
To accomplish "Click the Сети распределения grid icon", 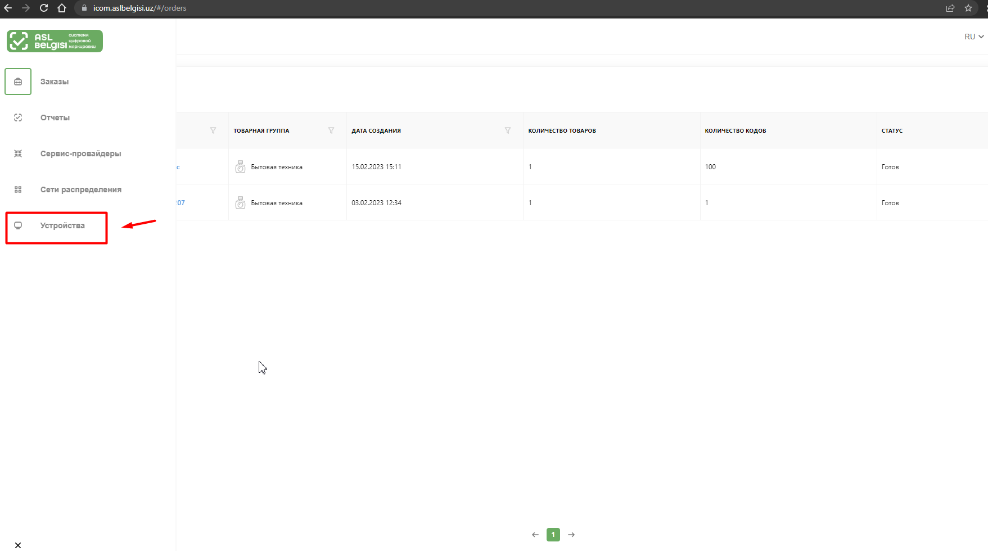I will tap(18, 189).
